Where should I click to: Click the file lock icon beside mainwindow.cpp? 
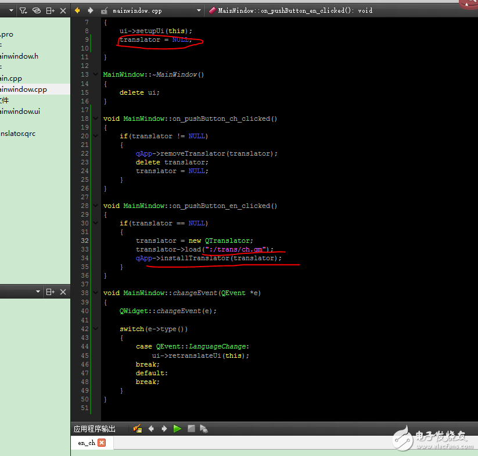(105, 10)
